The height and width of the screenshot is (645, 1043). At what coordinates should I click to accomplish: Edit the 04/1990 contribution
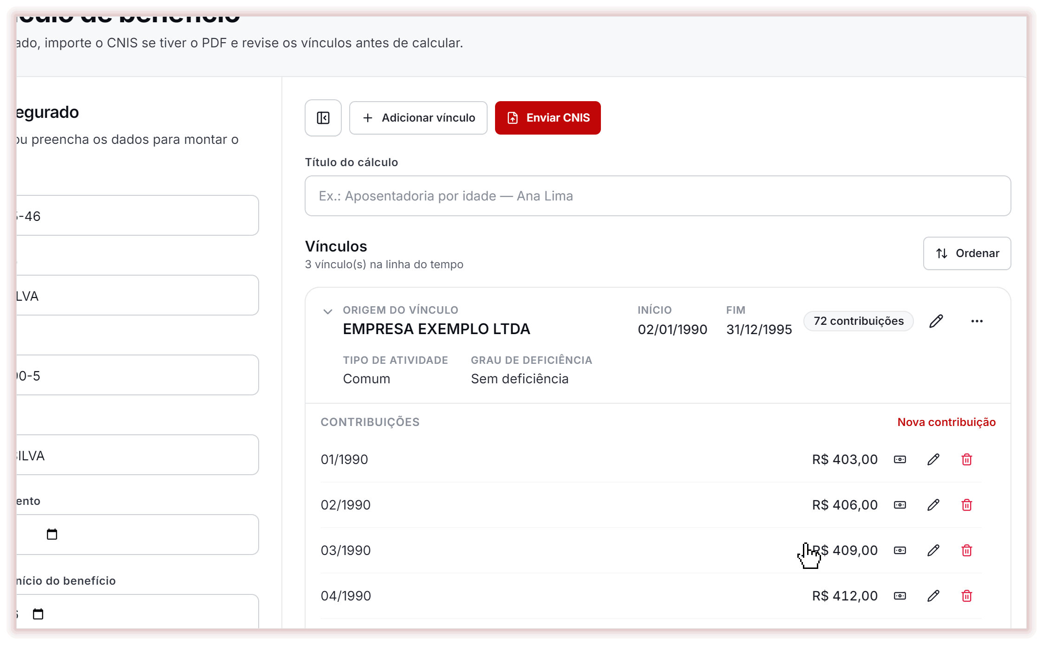click(x=933, y=596)
